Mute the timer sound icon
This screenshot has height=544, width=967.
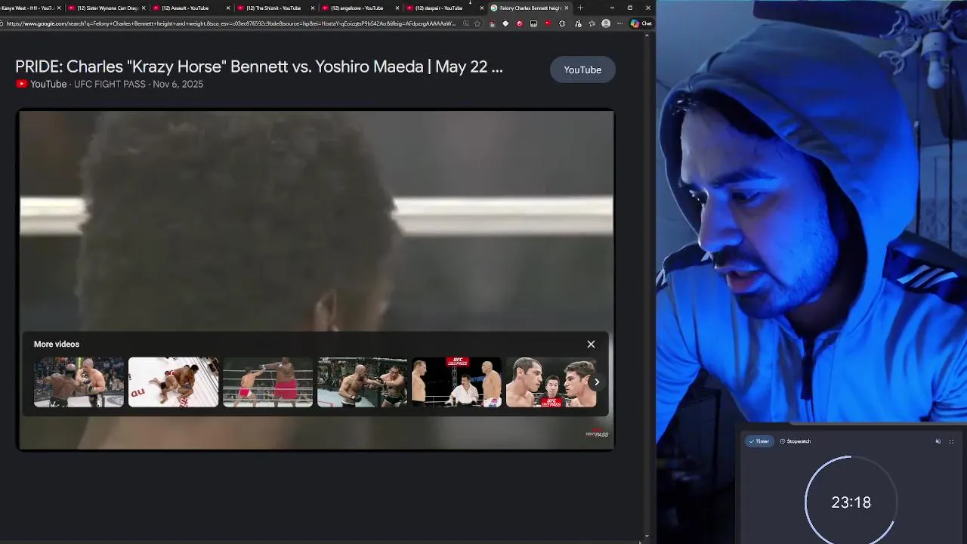pyautogui.click(x=938, y=441)
